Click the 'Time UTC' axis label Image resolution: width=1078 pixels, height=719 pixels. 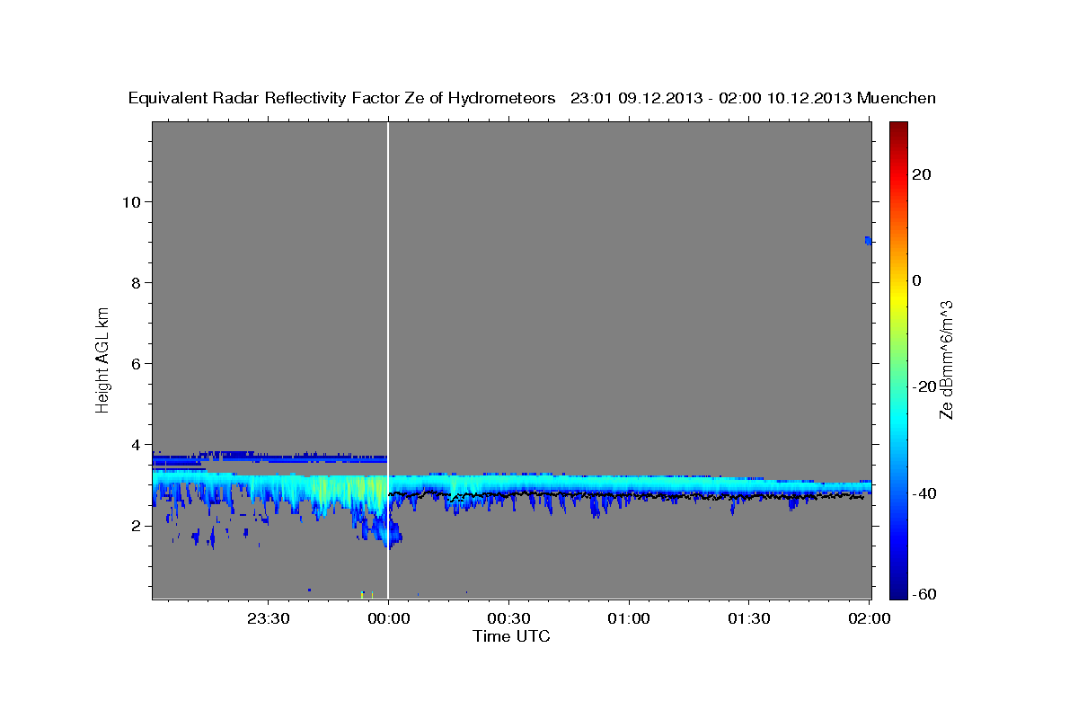coord(511,636)
